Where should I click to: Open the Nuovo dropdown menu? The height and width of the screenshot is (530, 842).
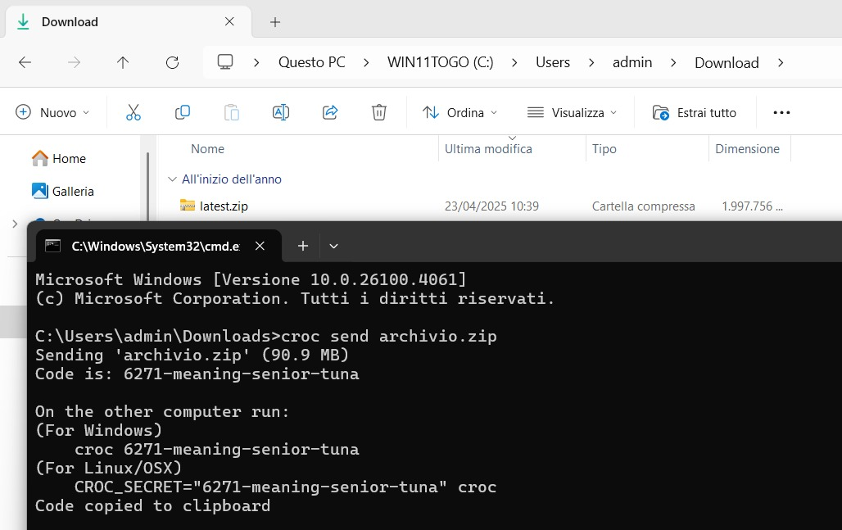pos(52,112)
